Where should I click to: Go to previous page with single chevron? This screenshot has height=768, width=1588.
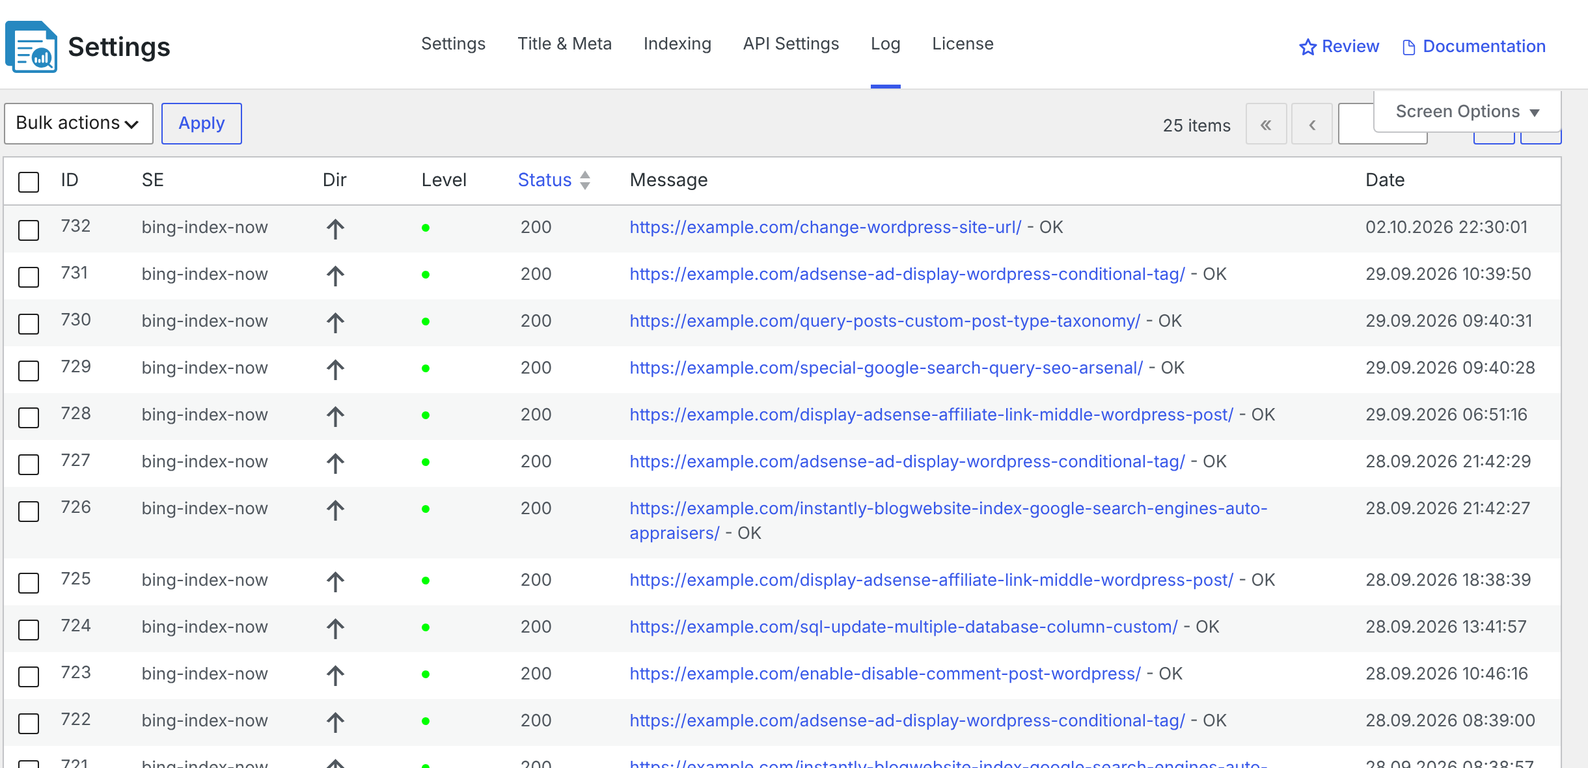pyautogui.click(x=1312, y=124)
